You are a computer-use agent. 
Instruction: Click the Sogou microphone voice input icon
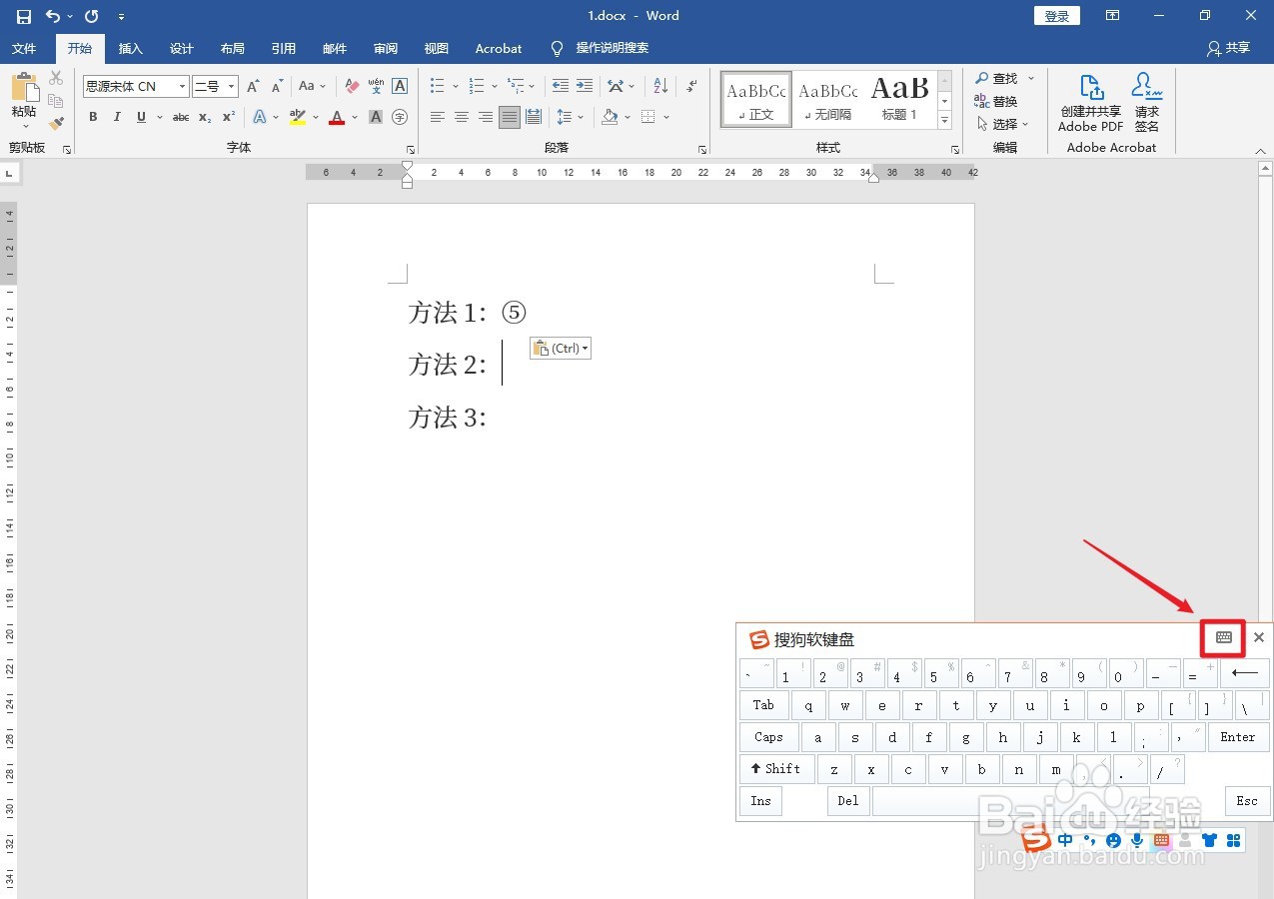tap(1136, 840)
